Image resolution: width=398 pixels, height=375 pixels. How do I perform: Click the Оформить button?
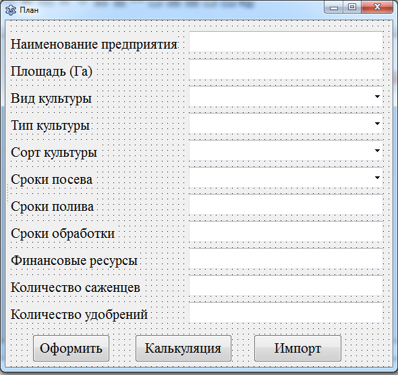(x=71, y=348)
